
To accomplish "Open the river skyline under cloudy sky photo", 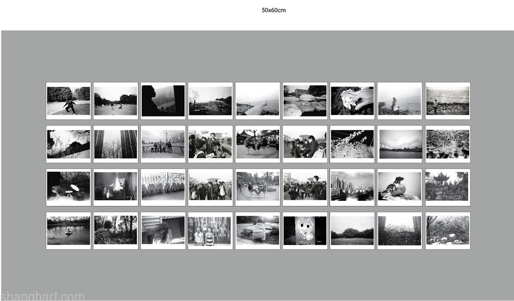I will coord(399,144).
